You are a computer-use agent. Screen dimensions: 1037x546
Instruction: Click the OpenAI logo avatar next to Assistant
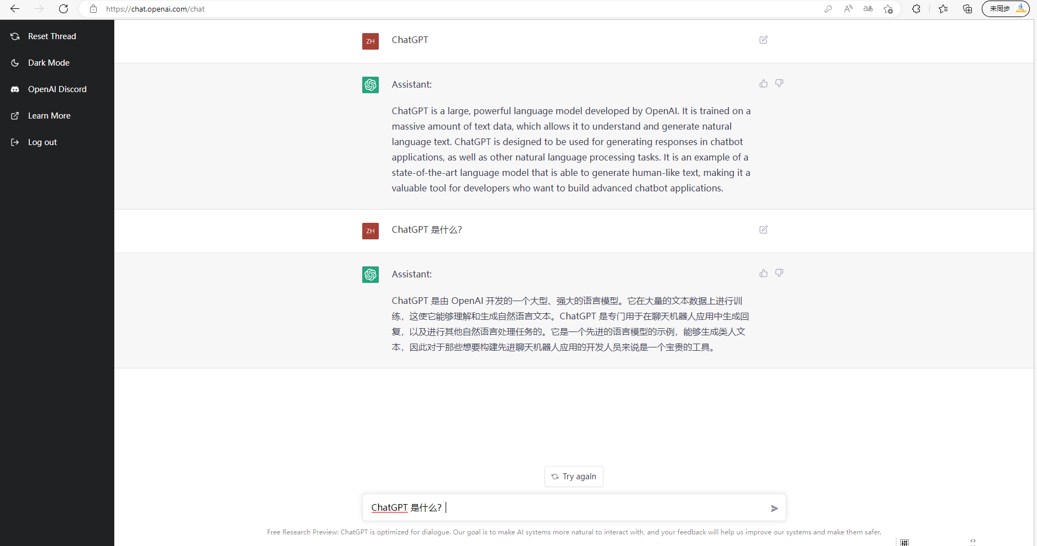click(x=370, y=84)
